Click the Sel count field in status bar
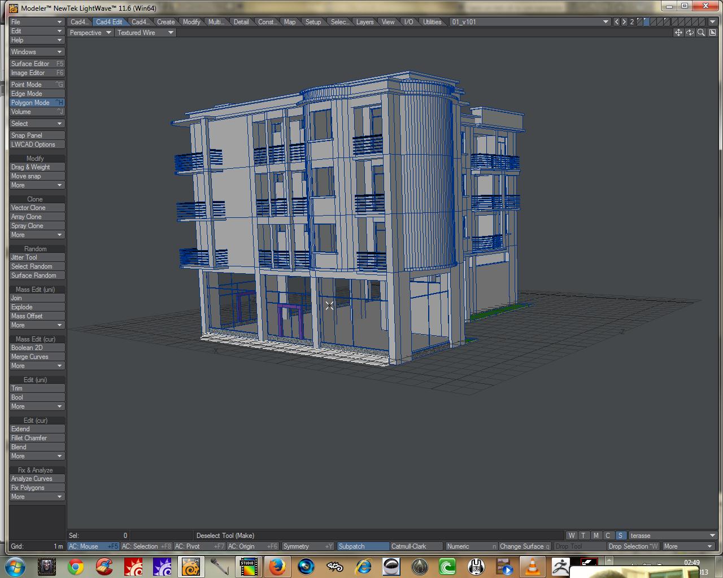The height and width of the screenshot is (578, 723). click(98, 536)
